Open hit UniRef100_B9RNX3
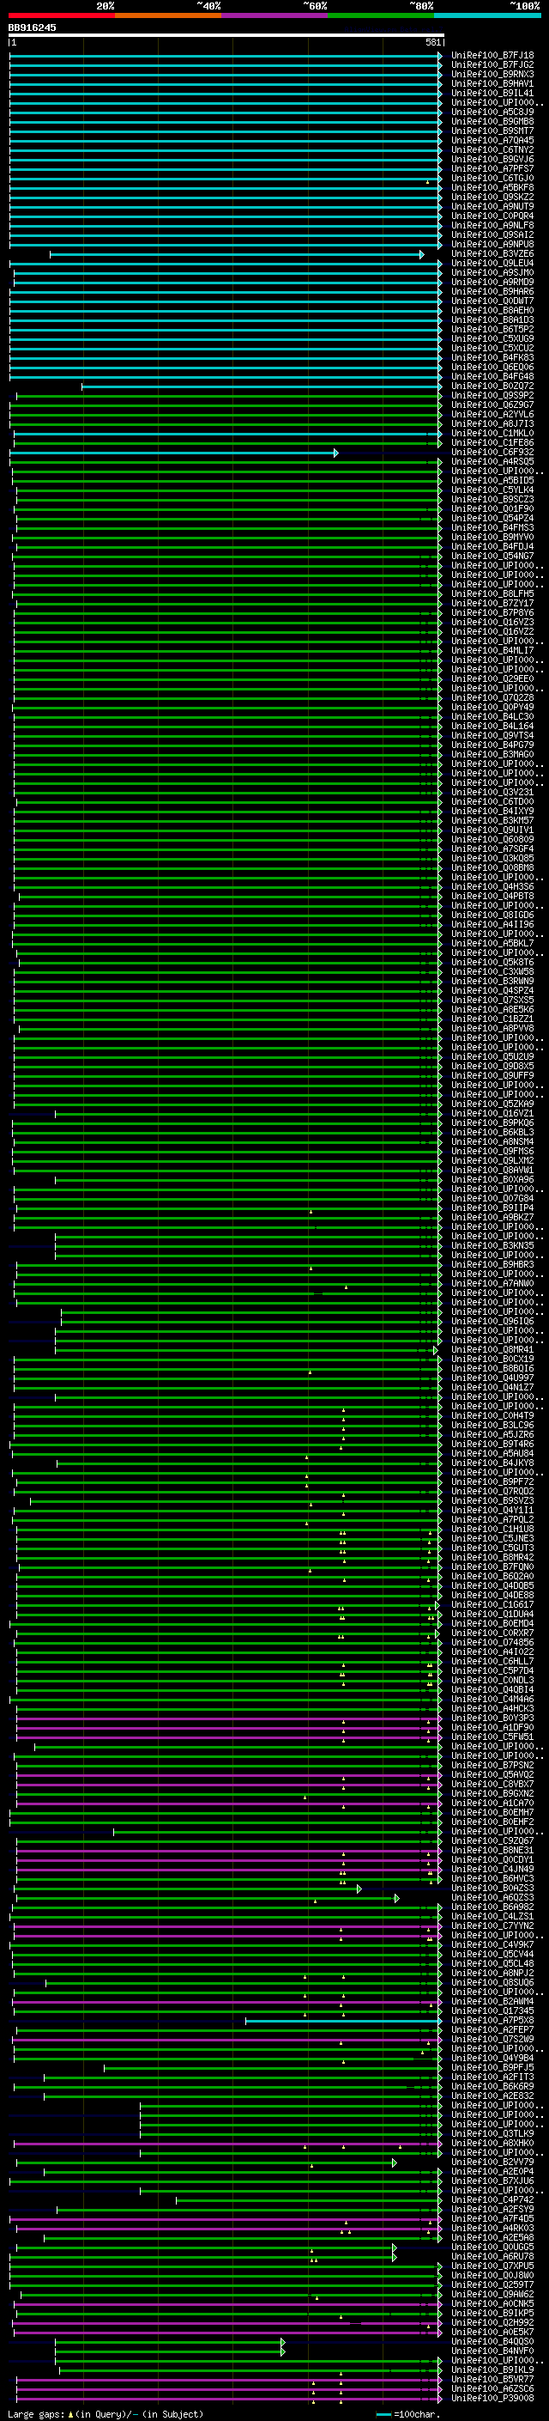 coord(492,74)
